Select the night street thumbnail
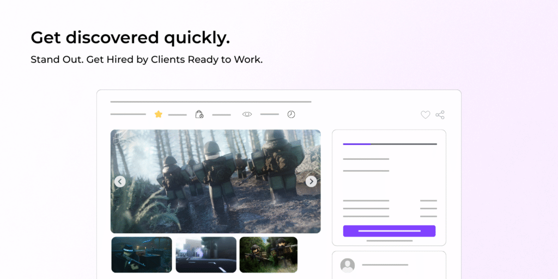 (206, 255)
